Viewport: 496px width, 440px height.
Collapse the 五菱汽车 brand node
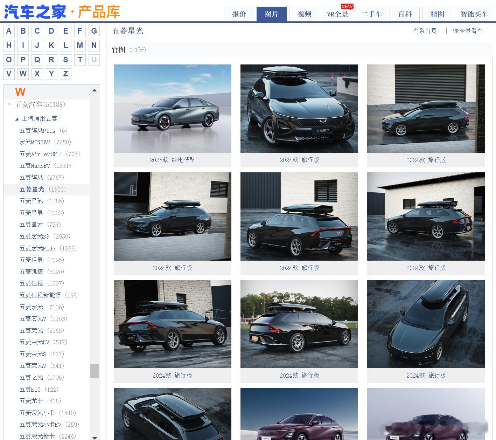coord(10,104)
